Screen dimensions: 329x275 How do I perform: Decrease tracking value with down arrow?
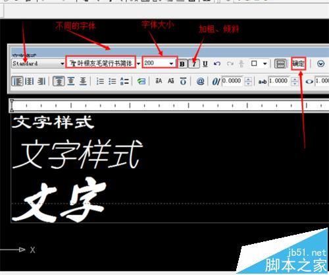(295, 84)
